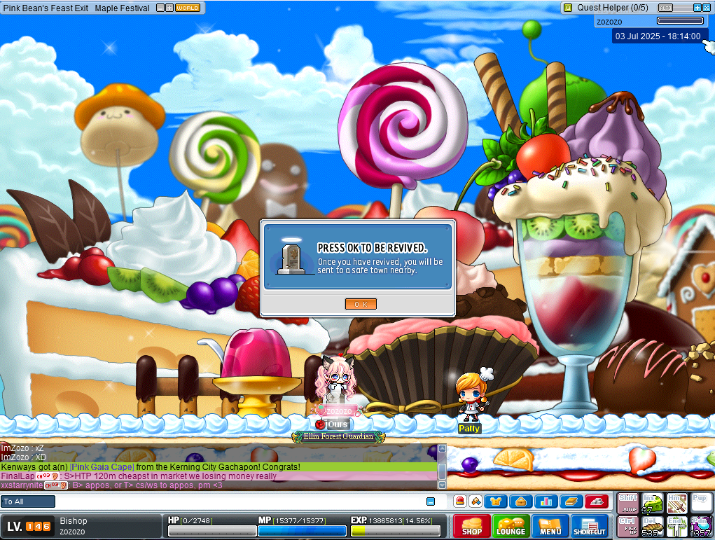Click the date and time display
Image resolution: width=715 pixels, height=540 pixels.
(658, 36)
